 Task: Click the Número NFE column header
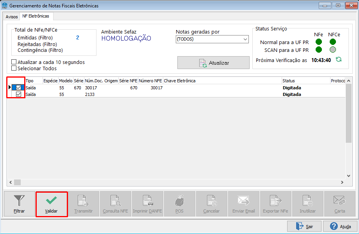click(x=150, y=81)
